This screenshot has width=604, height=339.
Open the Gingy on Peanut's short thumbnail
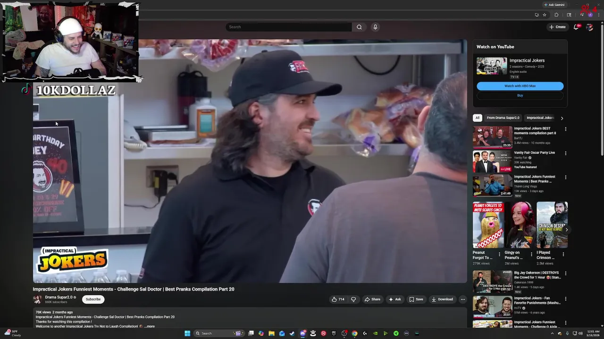point(520,225)
